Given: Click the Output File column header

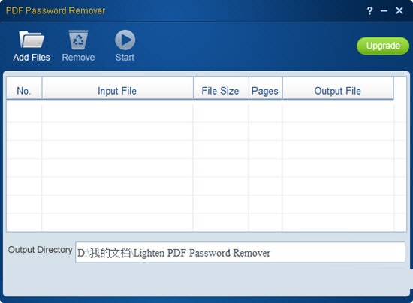Looking at the screenshot, I should pos(338,88).
